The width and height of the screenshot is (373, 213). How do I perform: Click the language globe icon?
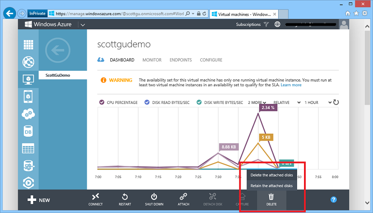click(277, 24)
